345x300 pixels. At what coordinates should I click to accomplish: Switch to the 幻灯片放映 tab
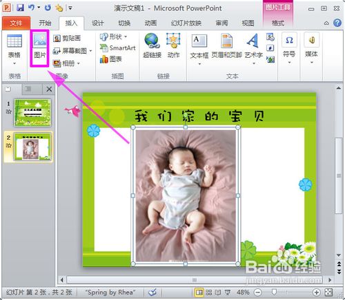[186, 23]
